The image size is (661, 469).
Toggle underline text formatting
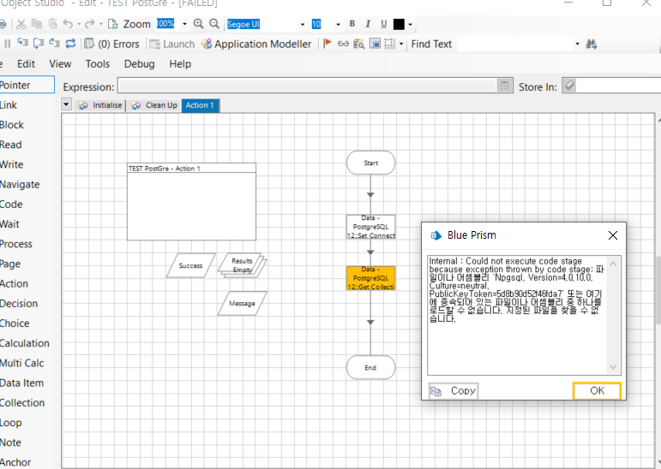point(383,24)
